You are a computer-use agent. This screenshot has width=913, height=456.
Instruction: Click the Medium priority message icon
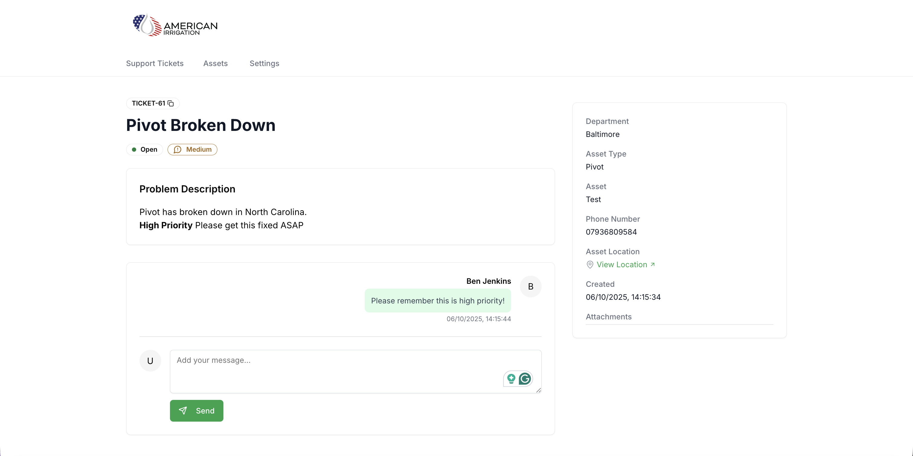pyautogui.click(x=178, y=150)
